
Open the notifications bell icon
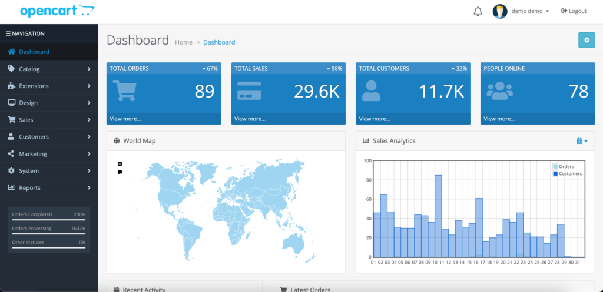pyautogui.click(x=478, y=11)
